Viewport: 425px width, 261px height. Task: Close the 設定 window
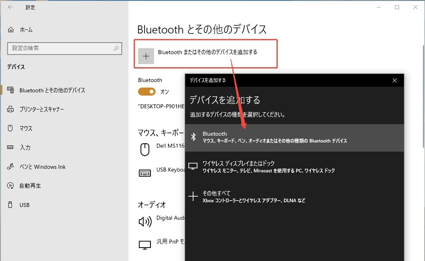(x=415, y=7)
